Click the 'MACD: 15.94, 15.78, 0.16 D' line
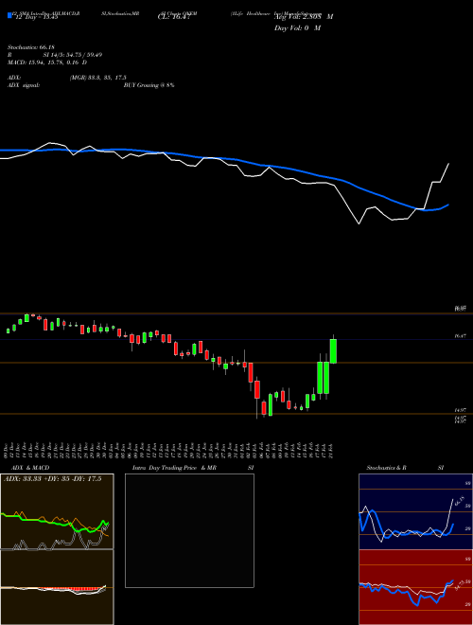This screenshot has width=473, height=625. 47,62
